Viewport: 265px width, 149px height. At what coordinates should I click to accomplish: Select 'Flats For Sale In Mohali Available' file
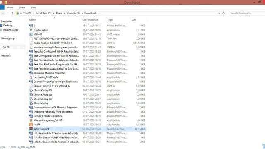(x=56, y=137)
